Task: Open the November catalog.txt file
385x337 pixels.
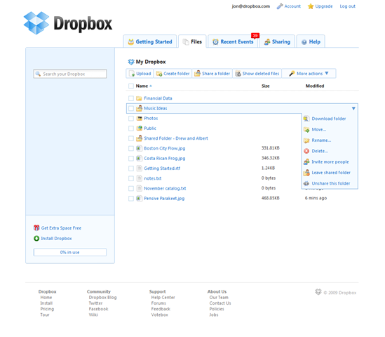Action: coord(165,188)
